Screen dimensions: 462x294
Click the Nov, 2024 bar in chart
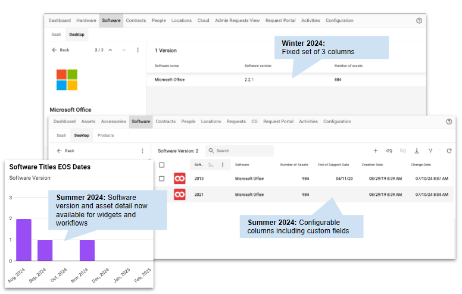pyautogui.click(x=87, y=251)
